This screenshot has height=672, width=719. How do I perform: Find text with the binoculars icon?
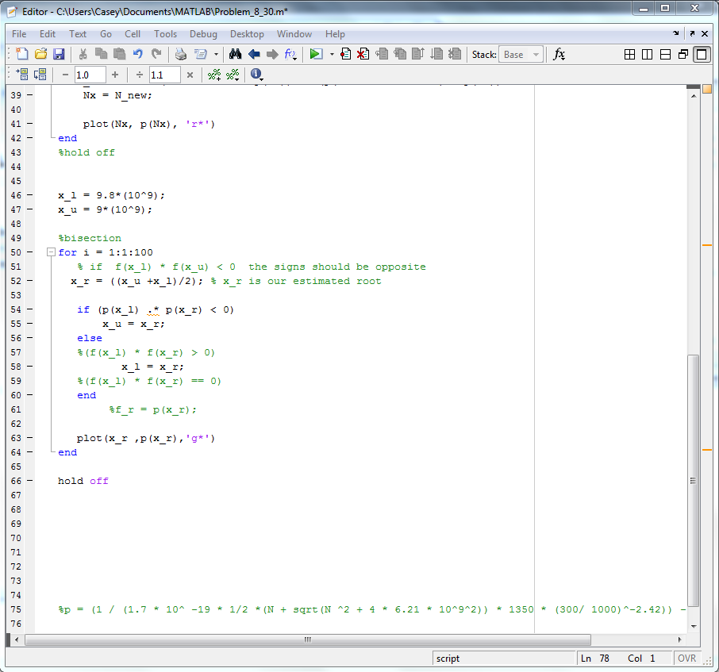pyautogui.click(x=235, y=54)
